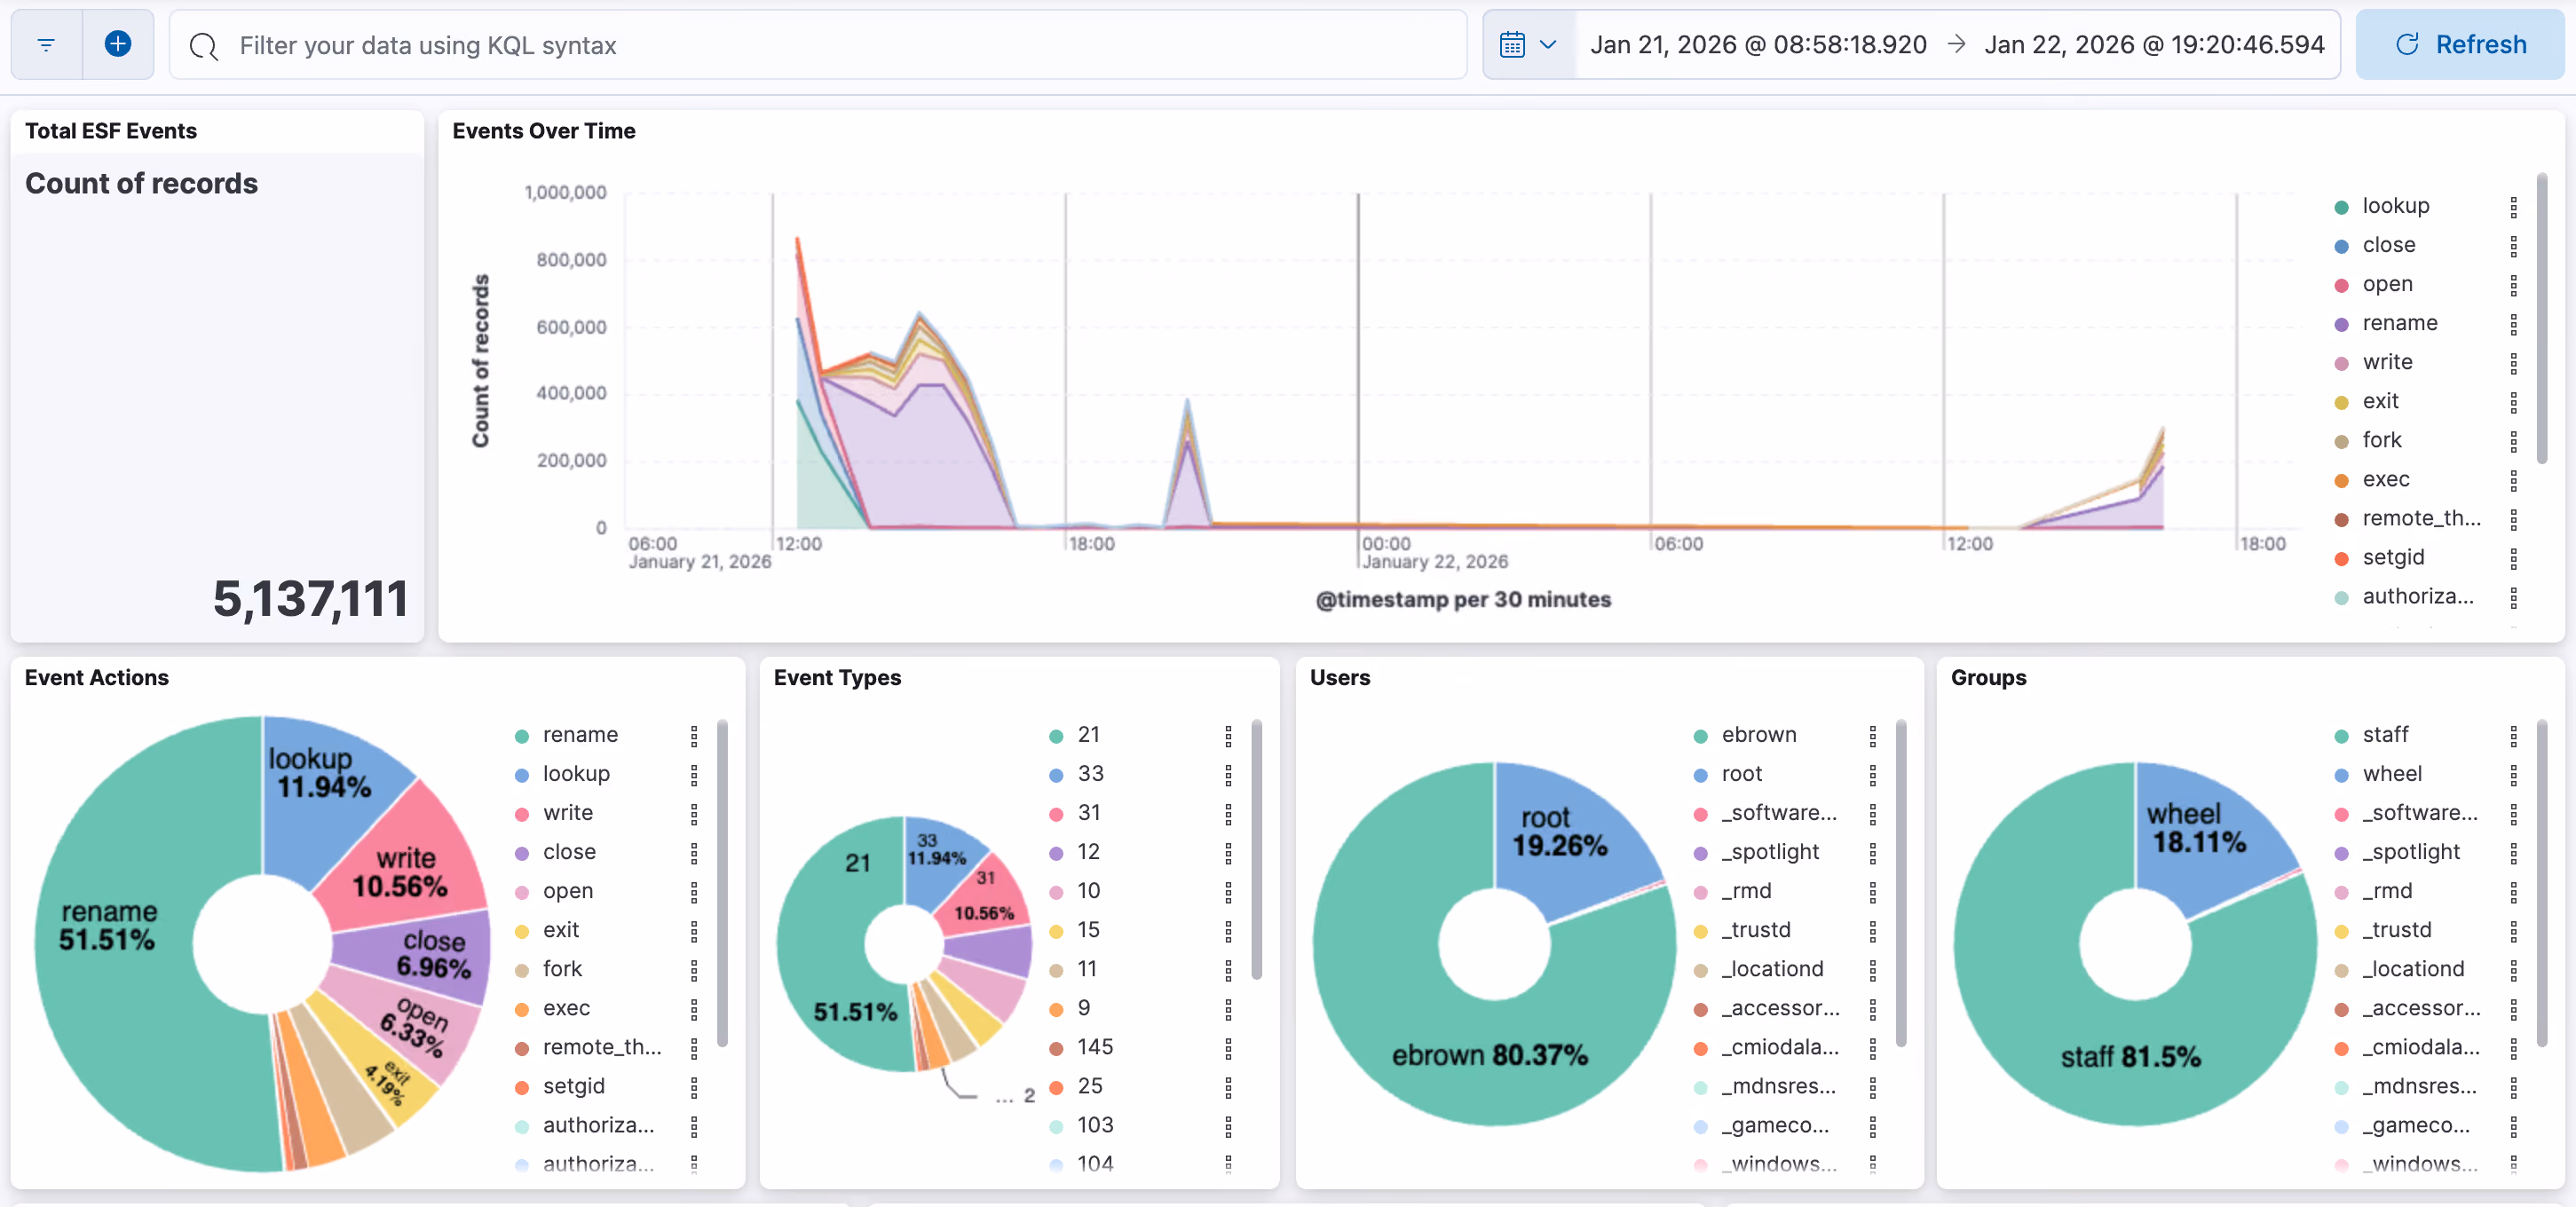Click the start date Jan 21, 2026 field
Screen dimensions: 2576x1207
1758,45
